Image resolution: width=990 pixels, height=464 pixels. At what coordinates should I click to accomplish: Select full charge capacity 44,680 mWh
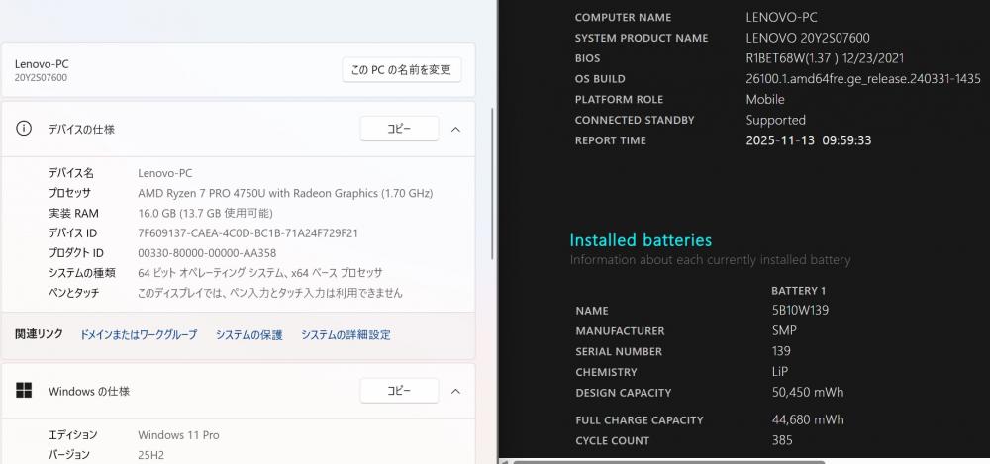point(808,419)
